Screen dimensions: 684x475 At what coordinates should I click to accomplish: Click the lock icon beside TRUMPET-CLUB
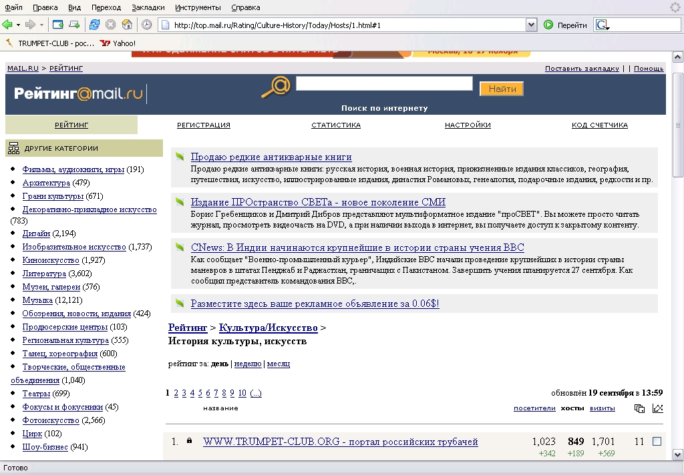(x=189, y=440)
